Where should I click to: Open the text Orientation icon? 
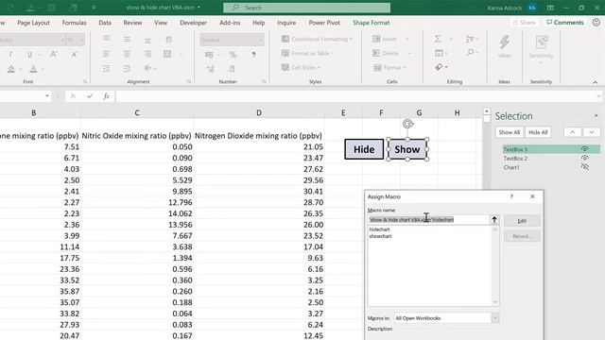147,69
